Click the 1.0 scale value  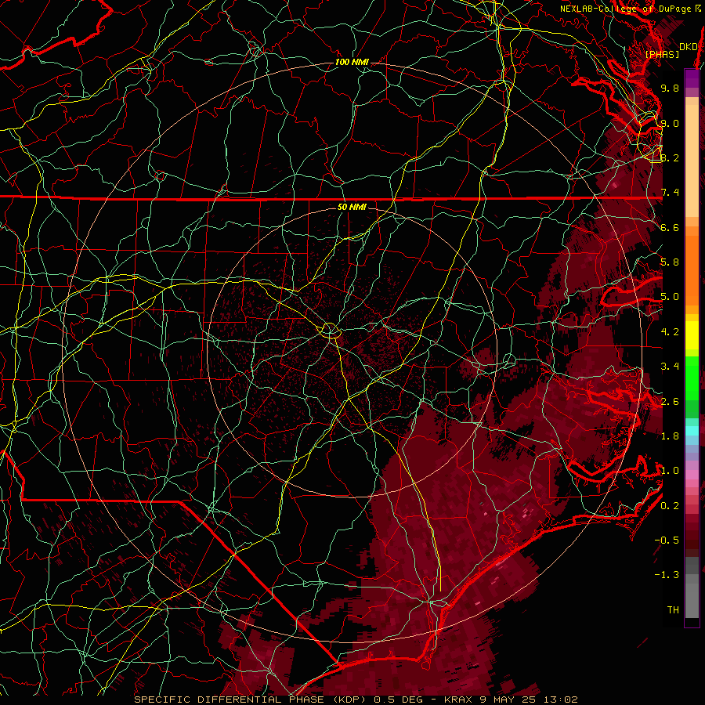pos(670,471)
